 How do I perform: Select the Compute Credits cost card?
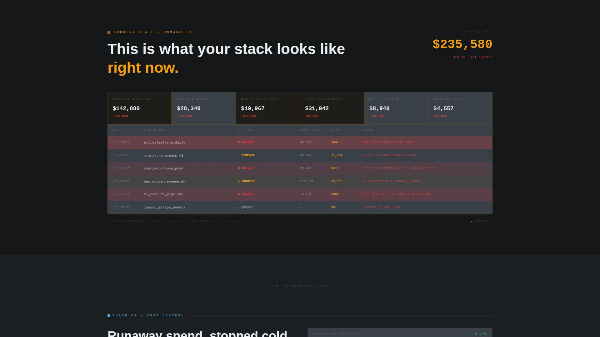coord(140,108)
